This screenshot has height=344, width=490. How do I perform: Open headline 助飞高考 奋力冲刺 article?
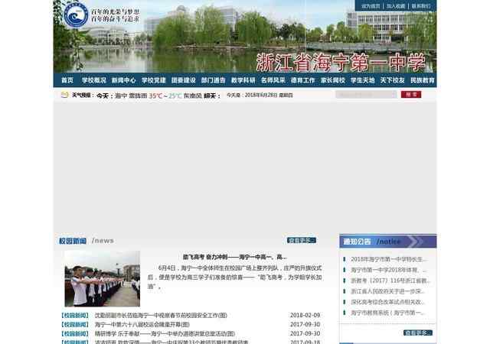tap(234, 257)
